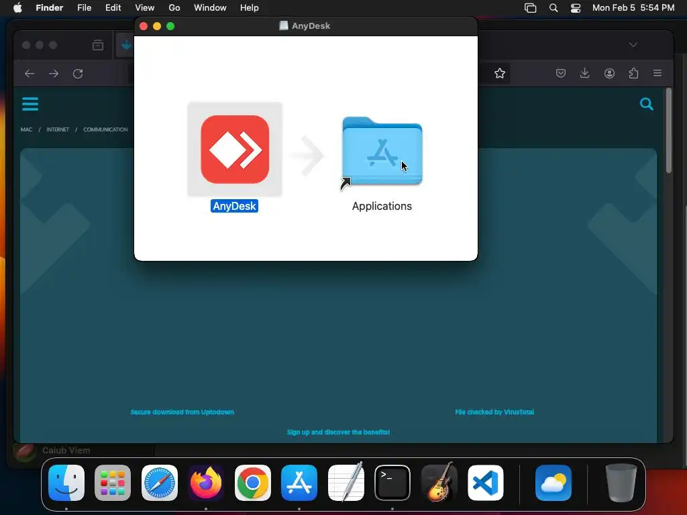Click the MAC breadcrumb link
The width and height of the screenshot is (687, 515).
26,129
